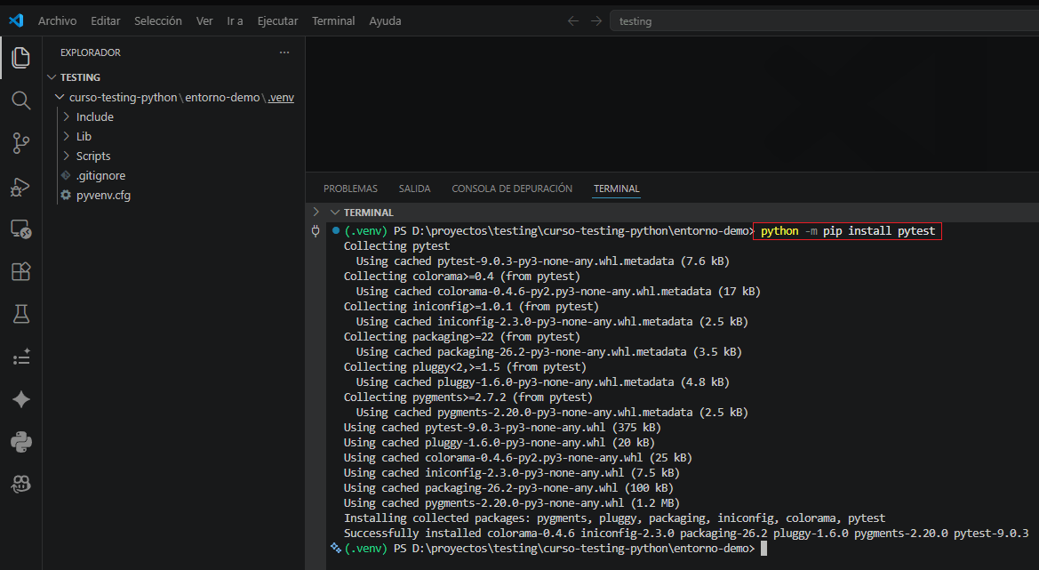Click the blue command status dot

pyautogui.click(x=336, y=230)
